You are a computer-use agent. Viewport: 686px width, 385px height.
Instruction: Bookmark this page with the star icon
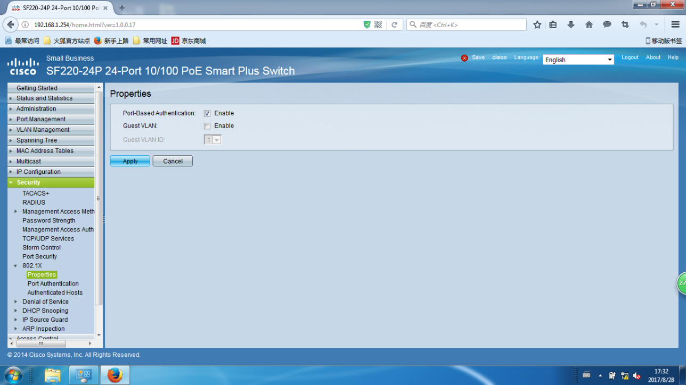[x=537, y=24]
